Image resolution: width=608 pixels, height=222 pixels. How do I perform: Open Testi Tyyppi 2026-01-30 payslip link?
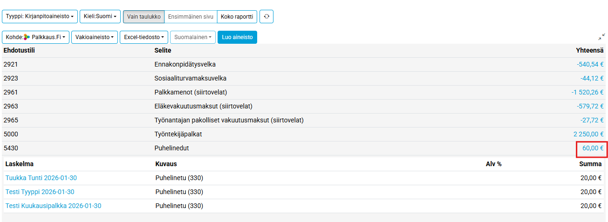pyautogui.click(x=40, y=192)
